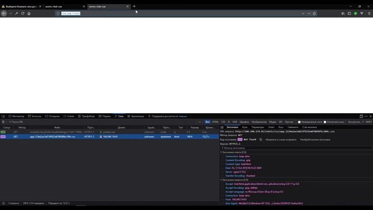Switch to the Inspector devtools tab

tap(16, 116)
